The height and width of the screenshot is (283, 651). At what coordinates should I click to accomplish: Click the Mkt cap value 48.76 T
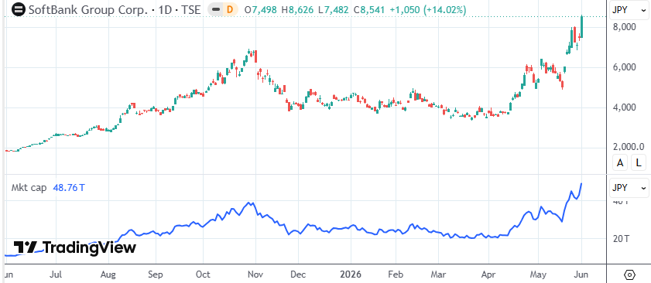pyautogui.click(x=69, y=188)
